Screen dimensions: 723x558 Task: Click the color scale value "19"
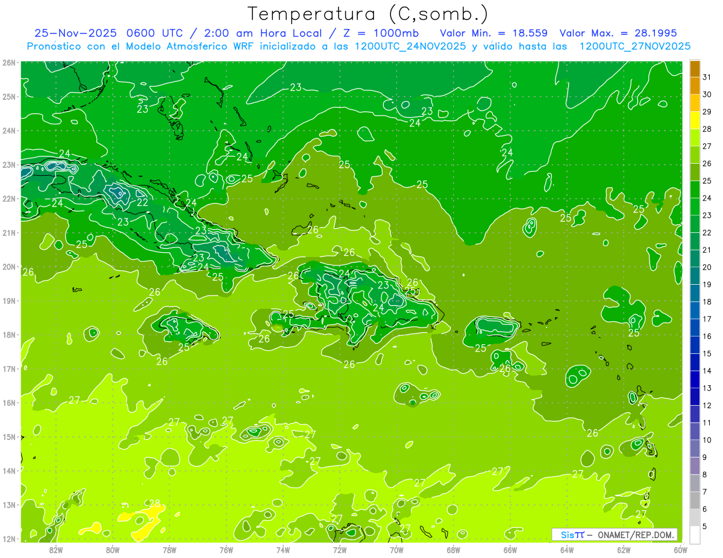click(x=707, y=285)
